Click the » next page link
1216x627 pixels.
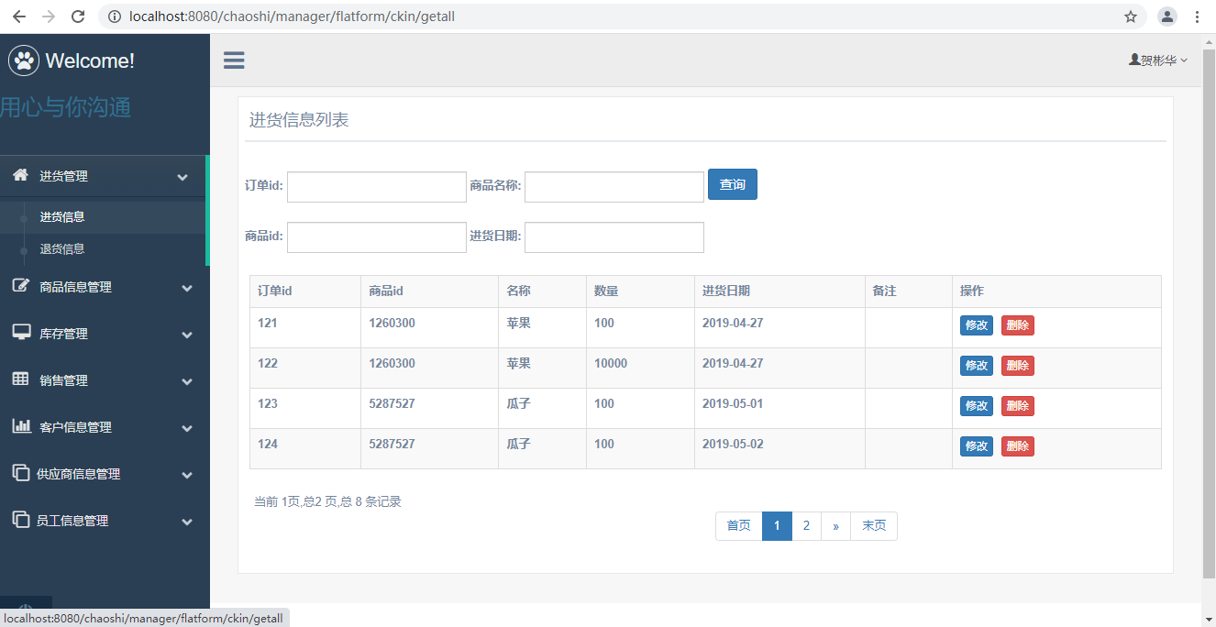click(835, 526)
